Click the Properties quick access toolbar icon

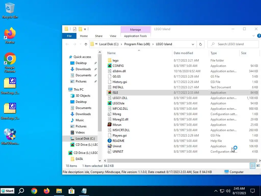click(x=75, y=29)
